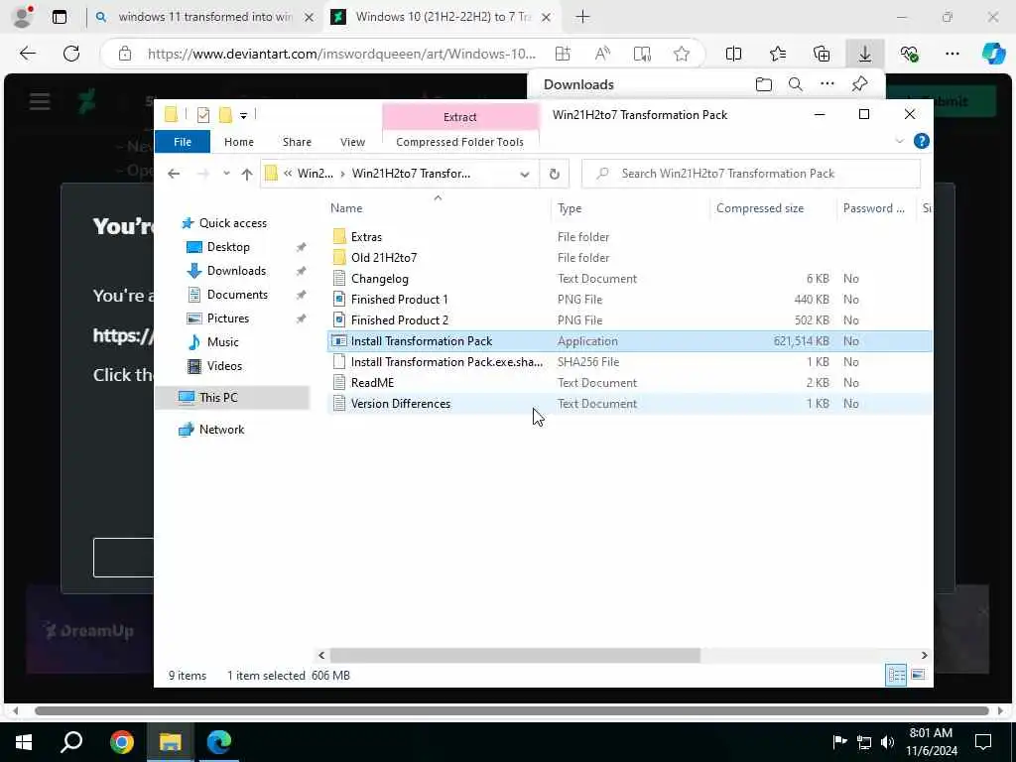
Task: Open Downloads panel more options ellipsis
Action: click(826, 83)
